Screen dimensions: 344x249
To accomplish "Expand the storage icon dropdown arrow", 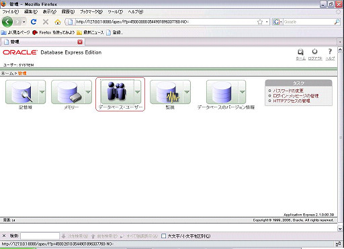I will (42, 92).
